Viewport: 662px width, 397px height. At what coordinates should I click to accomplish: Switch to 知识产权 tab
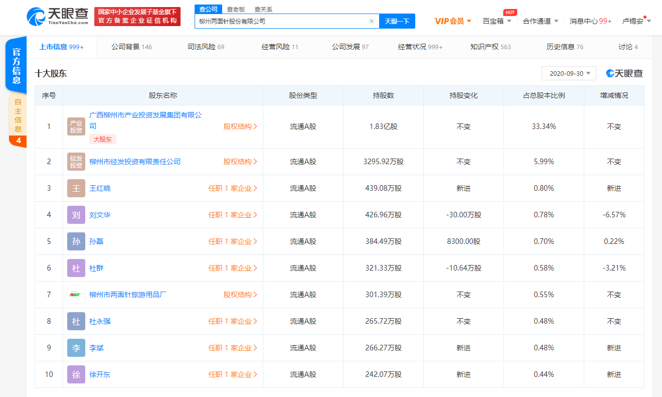[490, 47]
